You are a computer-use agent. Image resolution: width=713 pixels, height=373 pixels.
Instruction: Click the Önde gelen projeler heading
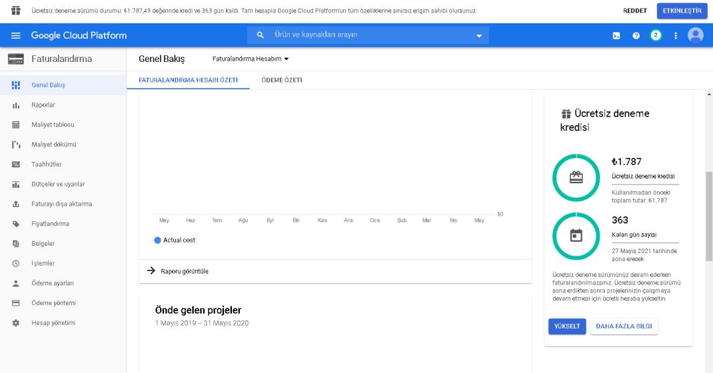[x=199, y=310]
